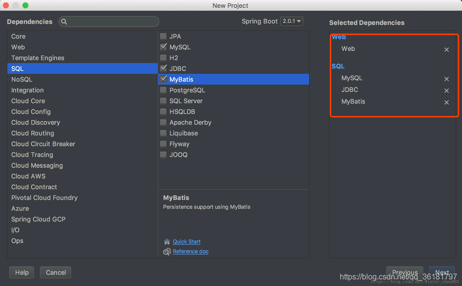
Task: Proceed with the Next button
Action: point(442,272)
